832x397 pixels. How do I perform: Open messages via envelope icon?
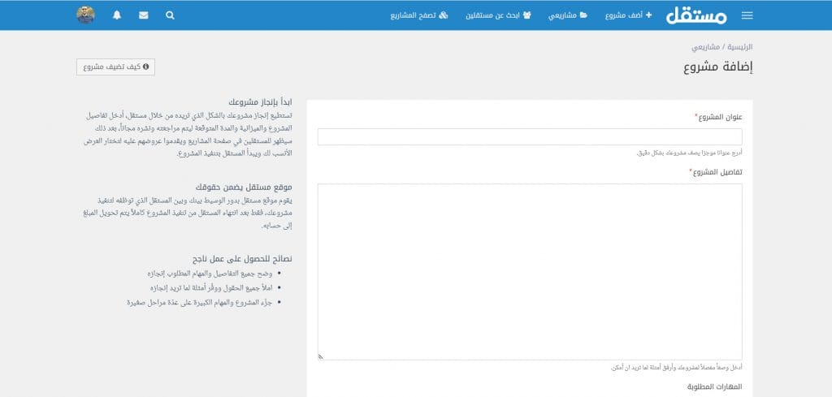click(x=144, y=15)
